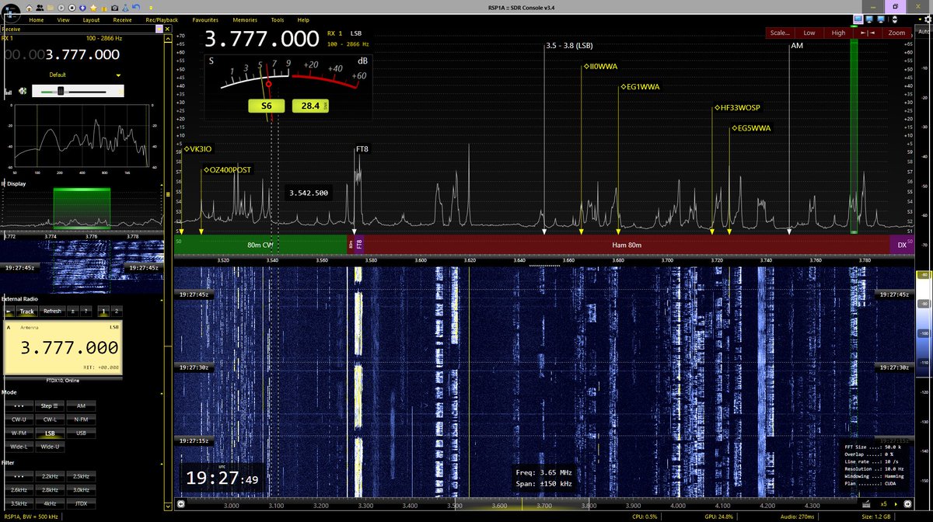Select AM mode
The height and width of the screenshot is (522, 933).
point(81,405)
